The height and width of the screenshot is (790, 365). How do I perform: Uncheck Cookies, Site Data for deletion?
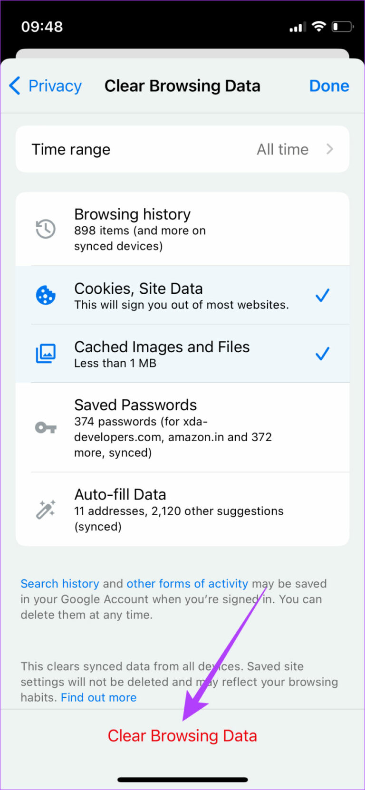[322, 295]
